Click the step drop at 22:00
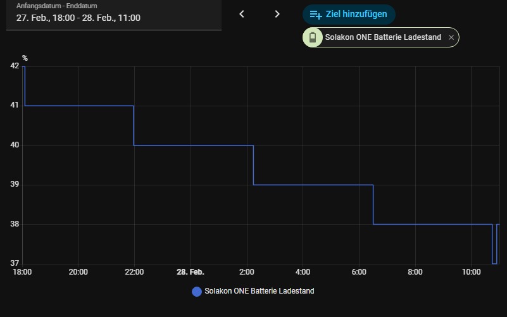507x317 pixels. point(134,125)
